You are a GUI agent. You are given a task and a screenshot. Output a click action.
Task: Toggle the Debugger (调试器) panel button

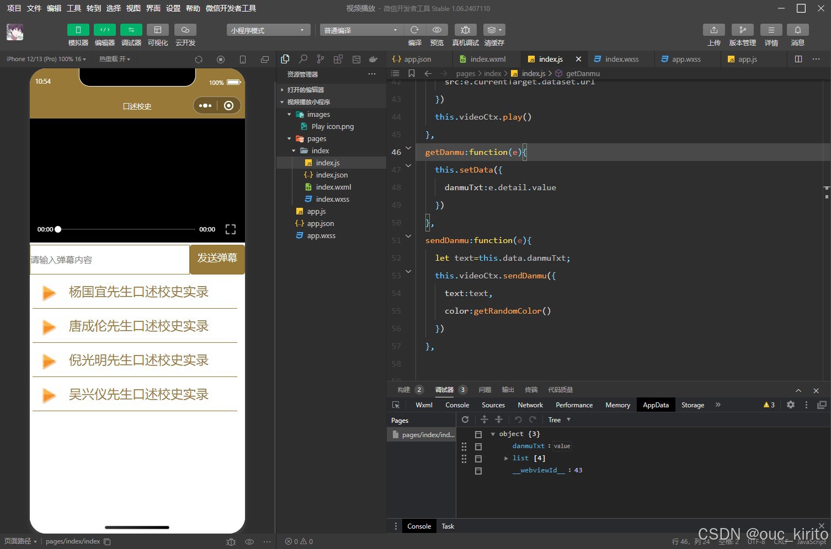click(x=131, y=30)
